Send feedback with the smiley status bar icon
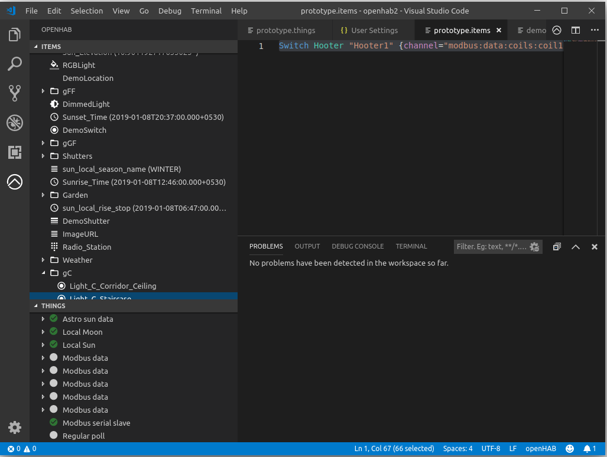 569,449
